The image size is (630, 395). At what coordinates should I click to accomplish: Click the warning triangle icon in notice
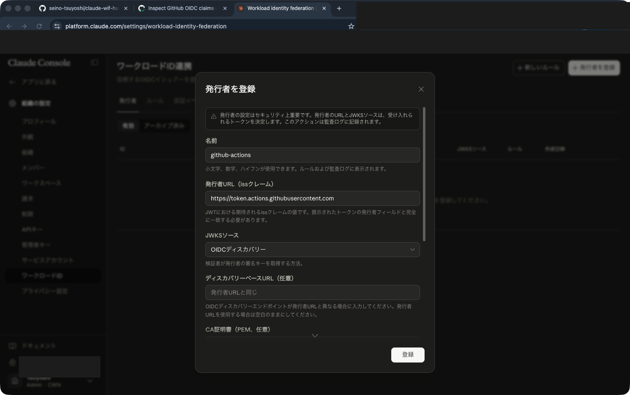(214, 117)
